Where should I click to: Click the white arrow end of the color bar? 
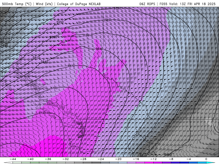click(x=8, y=163)
